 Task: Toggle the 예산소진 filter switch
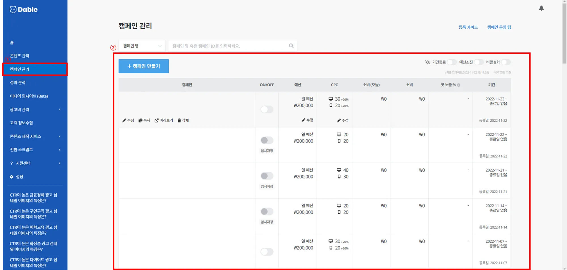pyautogui.click(x=479, y=62)
